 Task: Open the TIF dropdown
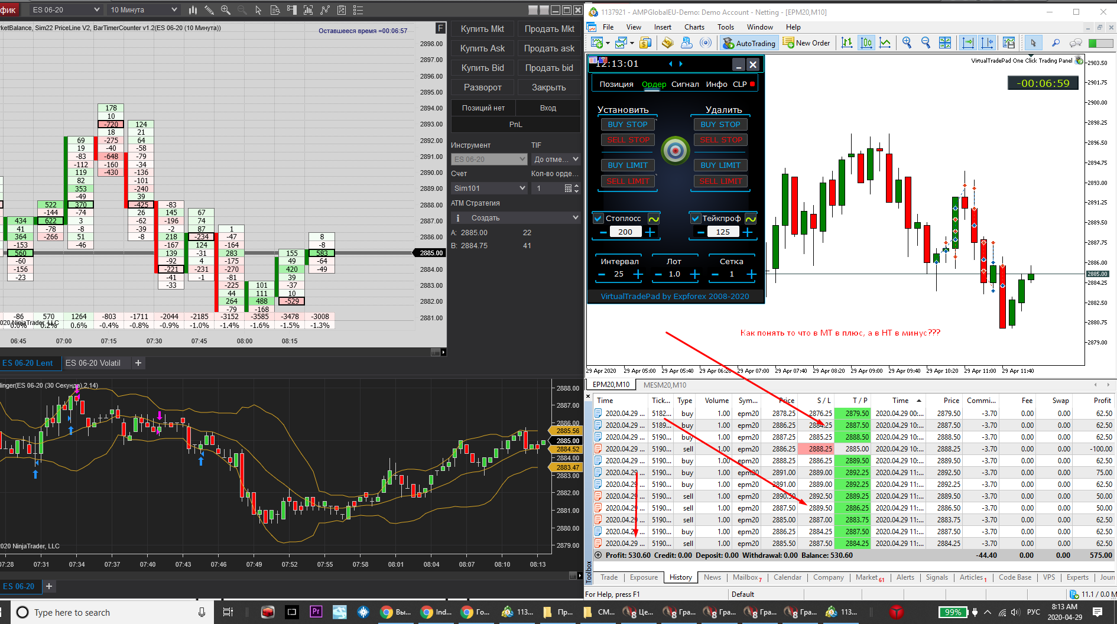[x=556, y=160]
